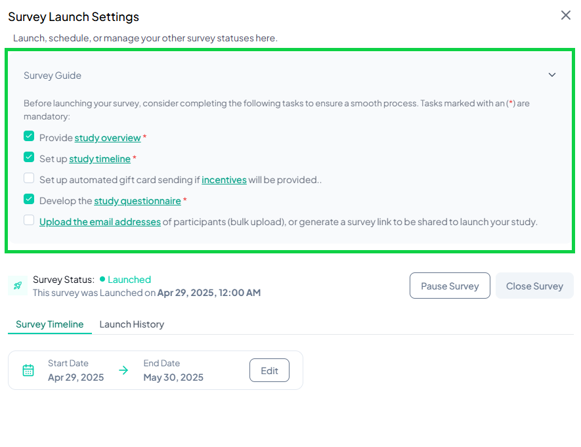Image resolution: width=581 pixels, height=447 pixels.
Task: Open the study questionnaire link
Action: pos(137,201)
